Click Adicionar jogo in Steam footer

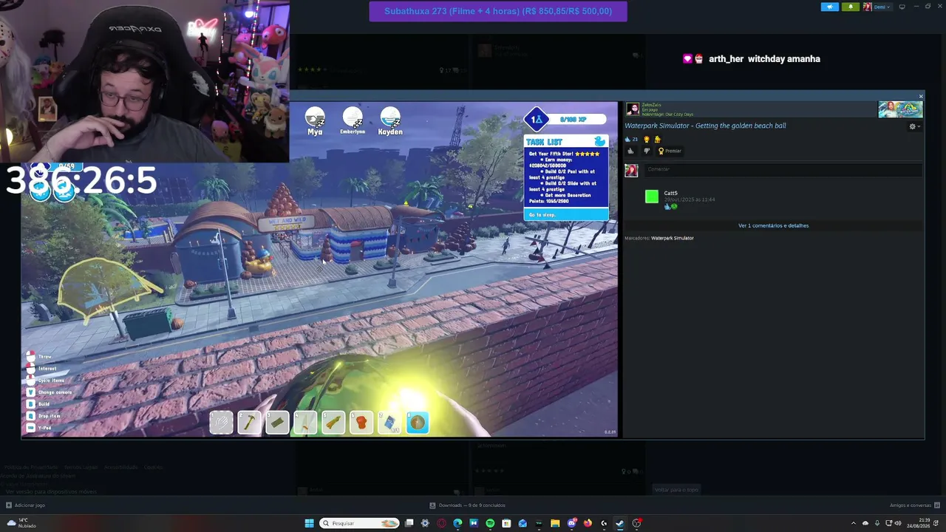click(x=25, y=505)
